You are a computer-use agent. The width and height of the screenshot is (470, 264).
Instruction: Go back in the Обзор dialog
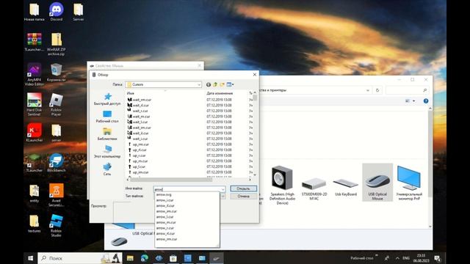point(209,85)
